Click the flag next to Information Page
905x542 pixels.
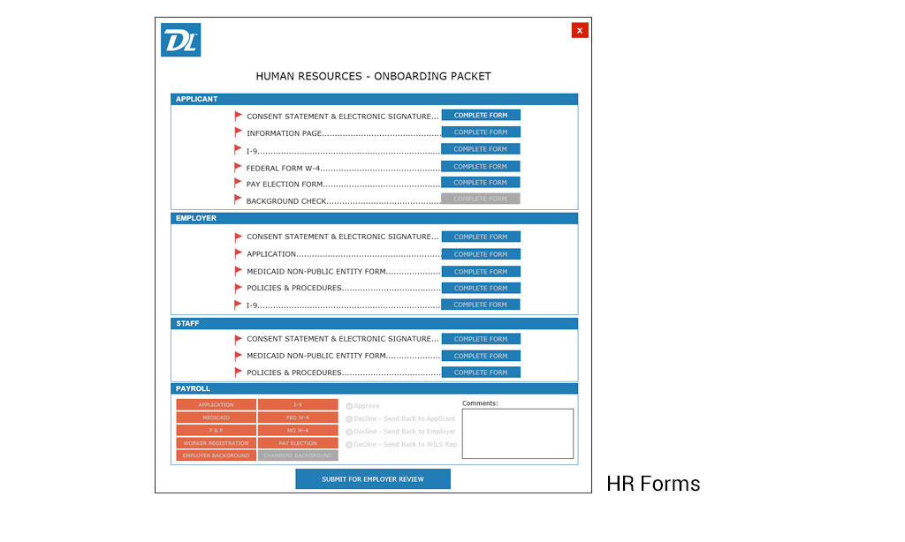click(x=238, y=132)
